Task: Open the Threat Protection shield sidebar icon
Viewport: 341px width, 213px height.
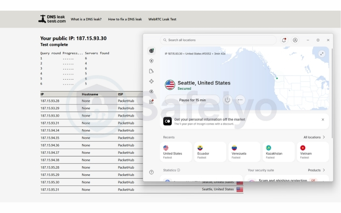Action: pos(152,61)
